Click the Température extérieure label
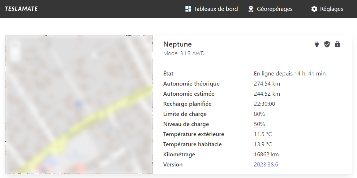 click(x=194, y=134)
